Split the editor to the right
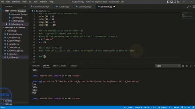The height and width of the screenshot is (109, 195). [194, 7]
